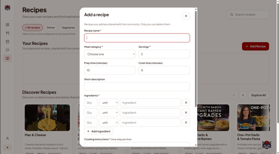The image size is (279, 154).
Task: Click the third Ingredient name field
Action: [150, 123]
